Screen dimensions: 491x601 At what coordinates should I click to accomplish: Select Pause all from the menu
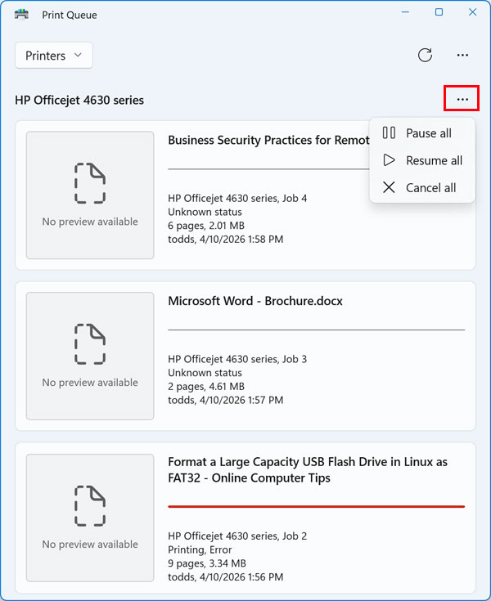click(x=422, y=133)
